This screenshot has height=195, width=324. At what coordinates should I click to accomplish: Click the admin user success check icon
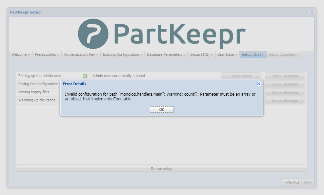[85, 76]
